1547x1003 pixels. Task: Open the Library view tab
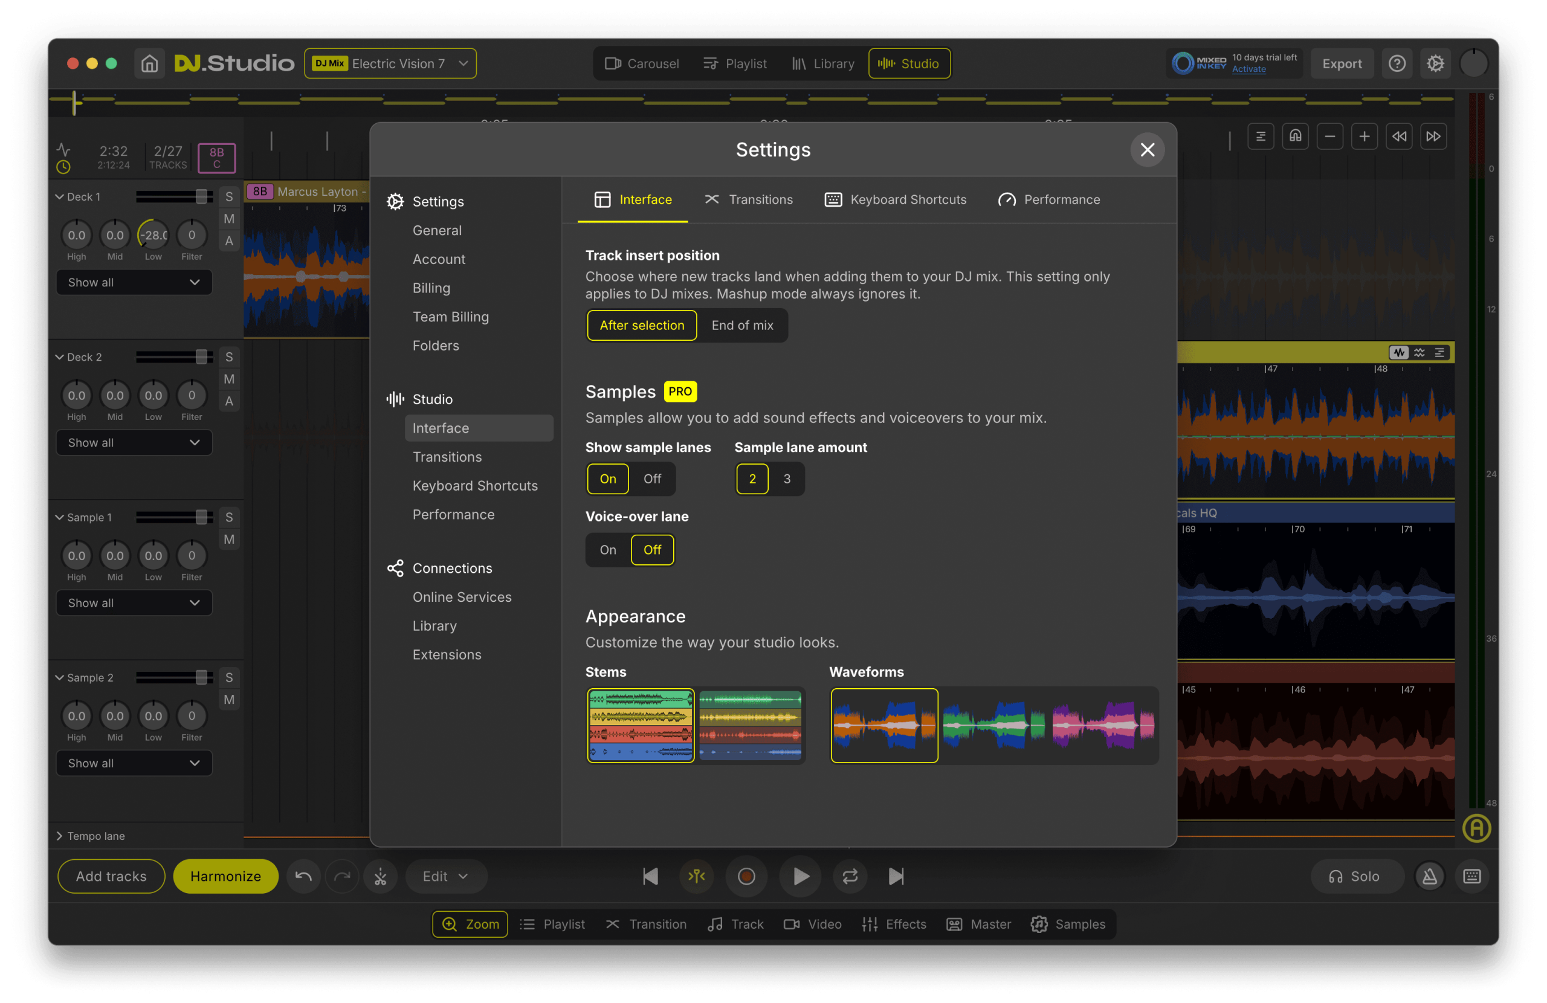823,63
